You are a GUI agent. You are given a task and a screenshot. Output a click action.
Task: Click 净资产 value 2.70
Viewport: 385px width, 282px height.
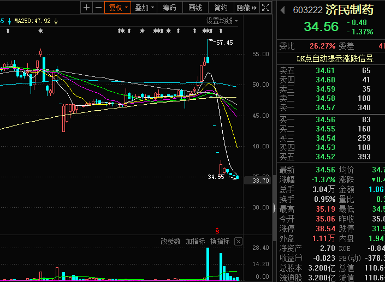click(x=328, y=248)
